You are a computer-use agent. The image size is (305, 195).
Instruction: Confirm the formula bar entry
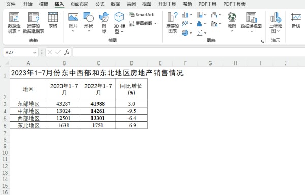[x=58, y=52]
